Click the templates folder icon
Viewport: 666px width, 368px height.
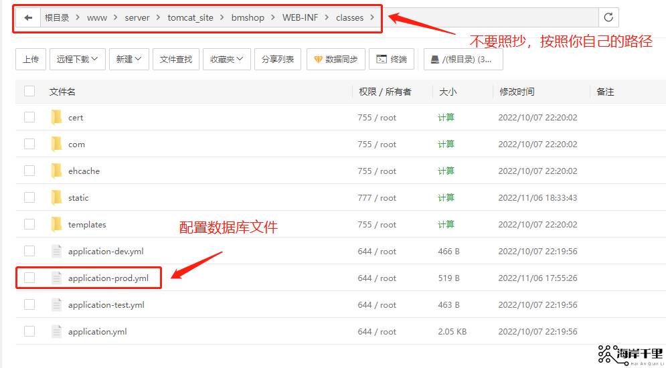[56, 225]
